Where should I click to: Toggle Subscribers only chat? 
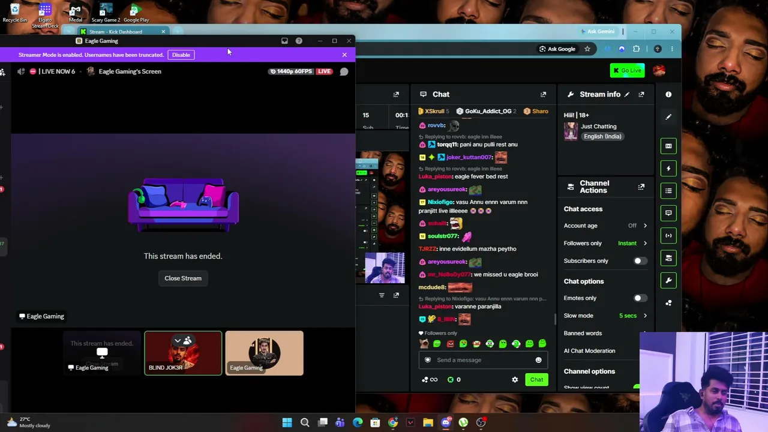click(x=640, y=261)
